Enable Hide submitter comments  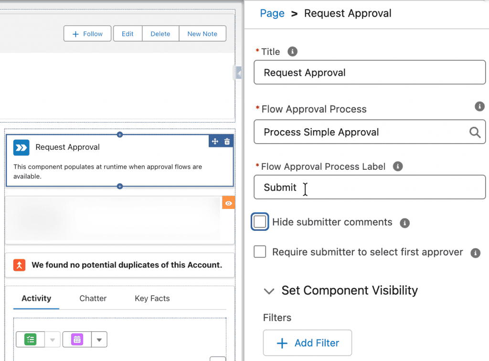tap(260, 221)
